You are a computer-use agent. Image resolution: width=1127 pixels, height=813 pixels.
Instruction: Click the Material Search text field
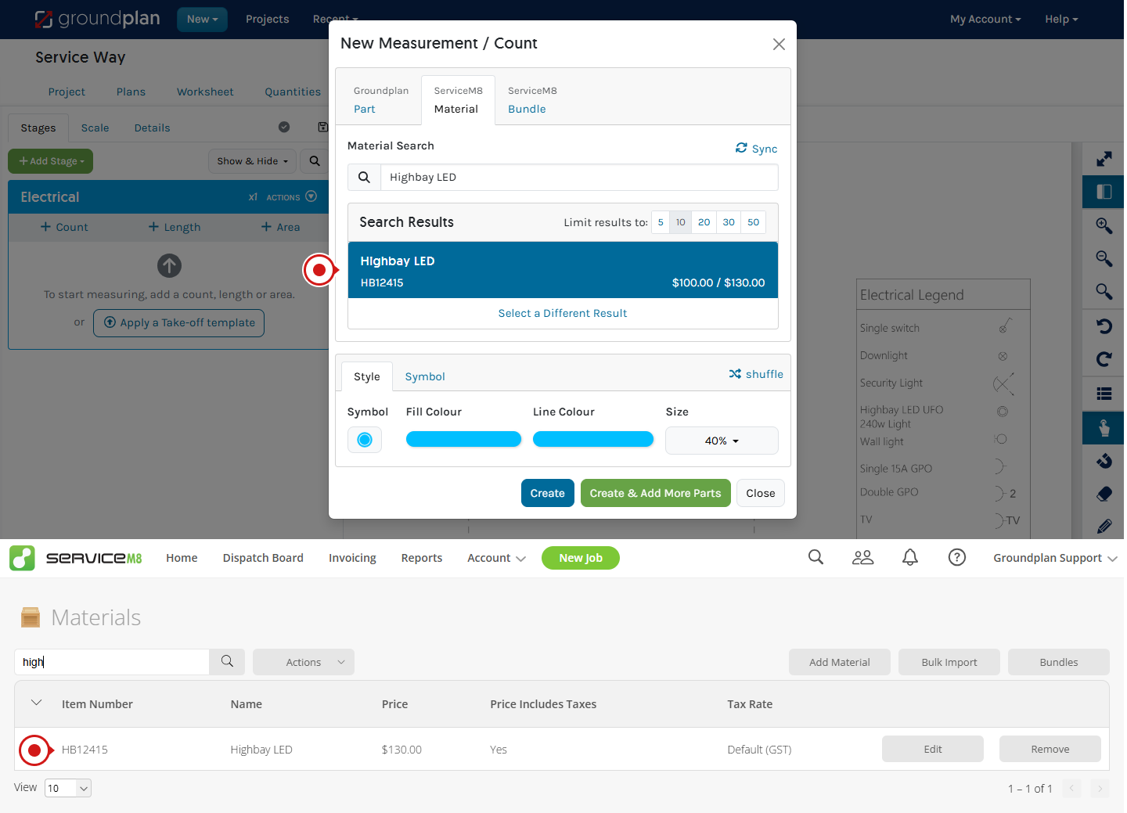pyautogui.click(x=579, y=178)
